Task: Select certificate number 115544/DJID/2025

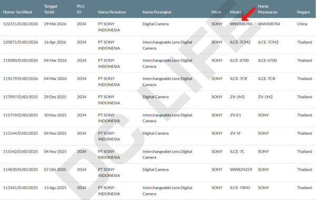Action: 21,133
